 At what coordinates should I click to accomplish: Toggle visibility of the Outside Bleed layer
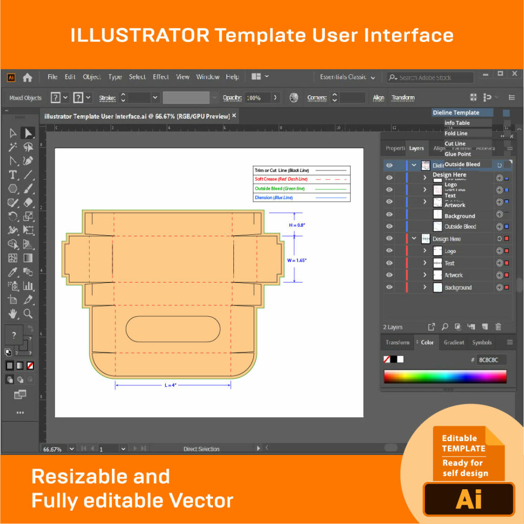click(389, 226)
